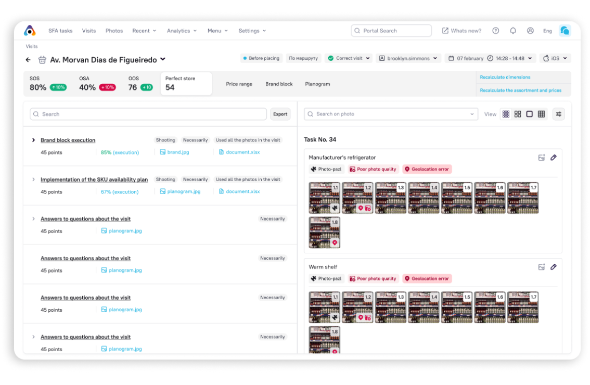The height and width of the screenshot is (385, 590).
Task: Open the brooklyn.simmons user dropdown
Action: click(x=408, y=58)
